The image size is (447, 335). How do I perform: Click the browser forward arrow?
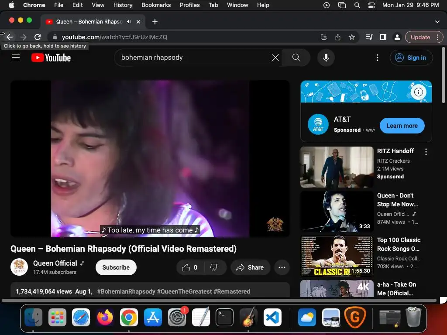tap(24, 37)
